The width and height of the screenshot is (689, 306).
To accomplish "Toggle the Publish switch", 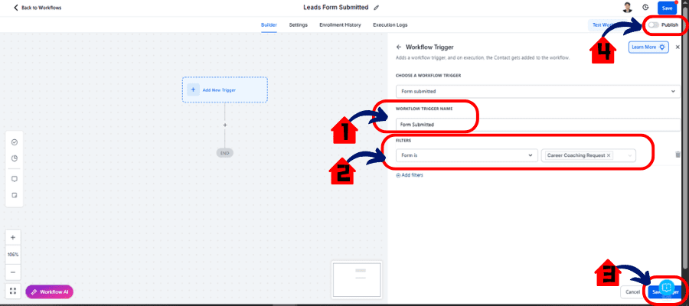I will point(654,25).
